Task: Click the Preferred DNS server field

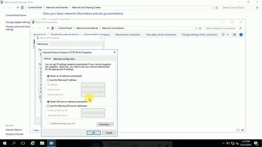Action: pos(93,111)
